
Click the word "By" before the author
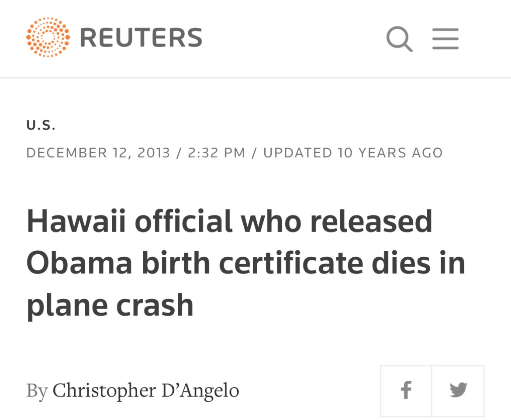point(37,390)
